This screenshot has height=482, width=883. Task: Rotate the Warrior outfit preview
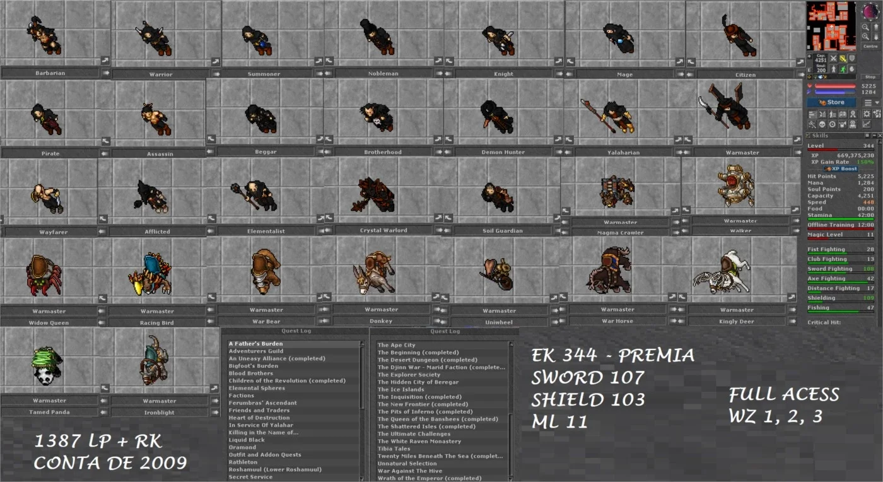[216, 61]
